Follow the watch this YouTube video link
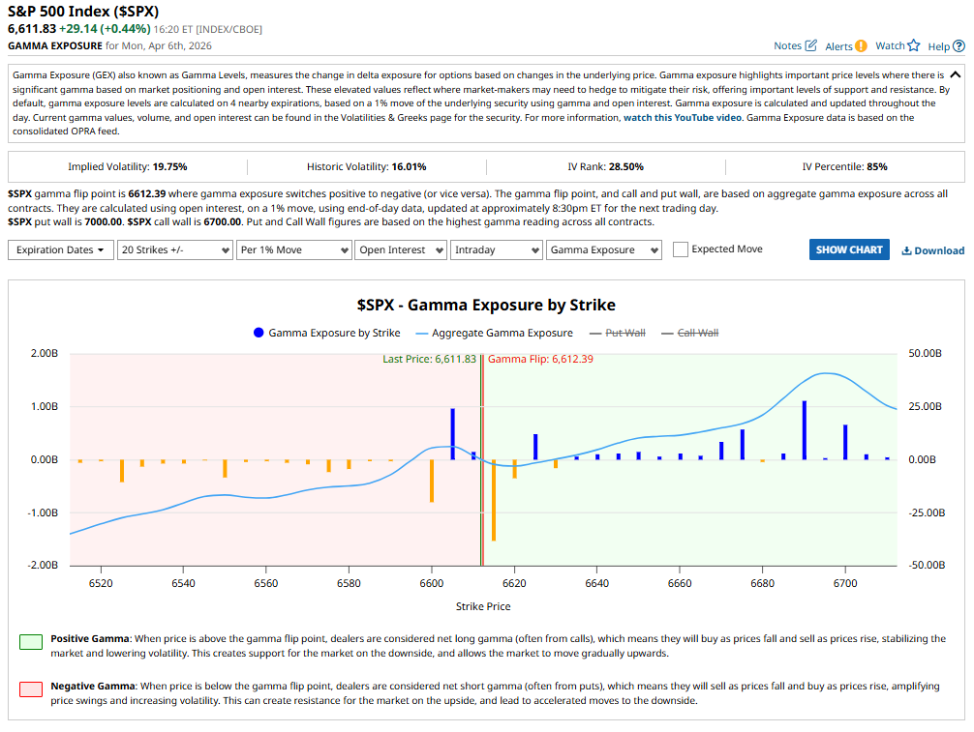 pos(683,117)
